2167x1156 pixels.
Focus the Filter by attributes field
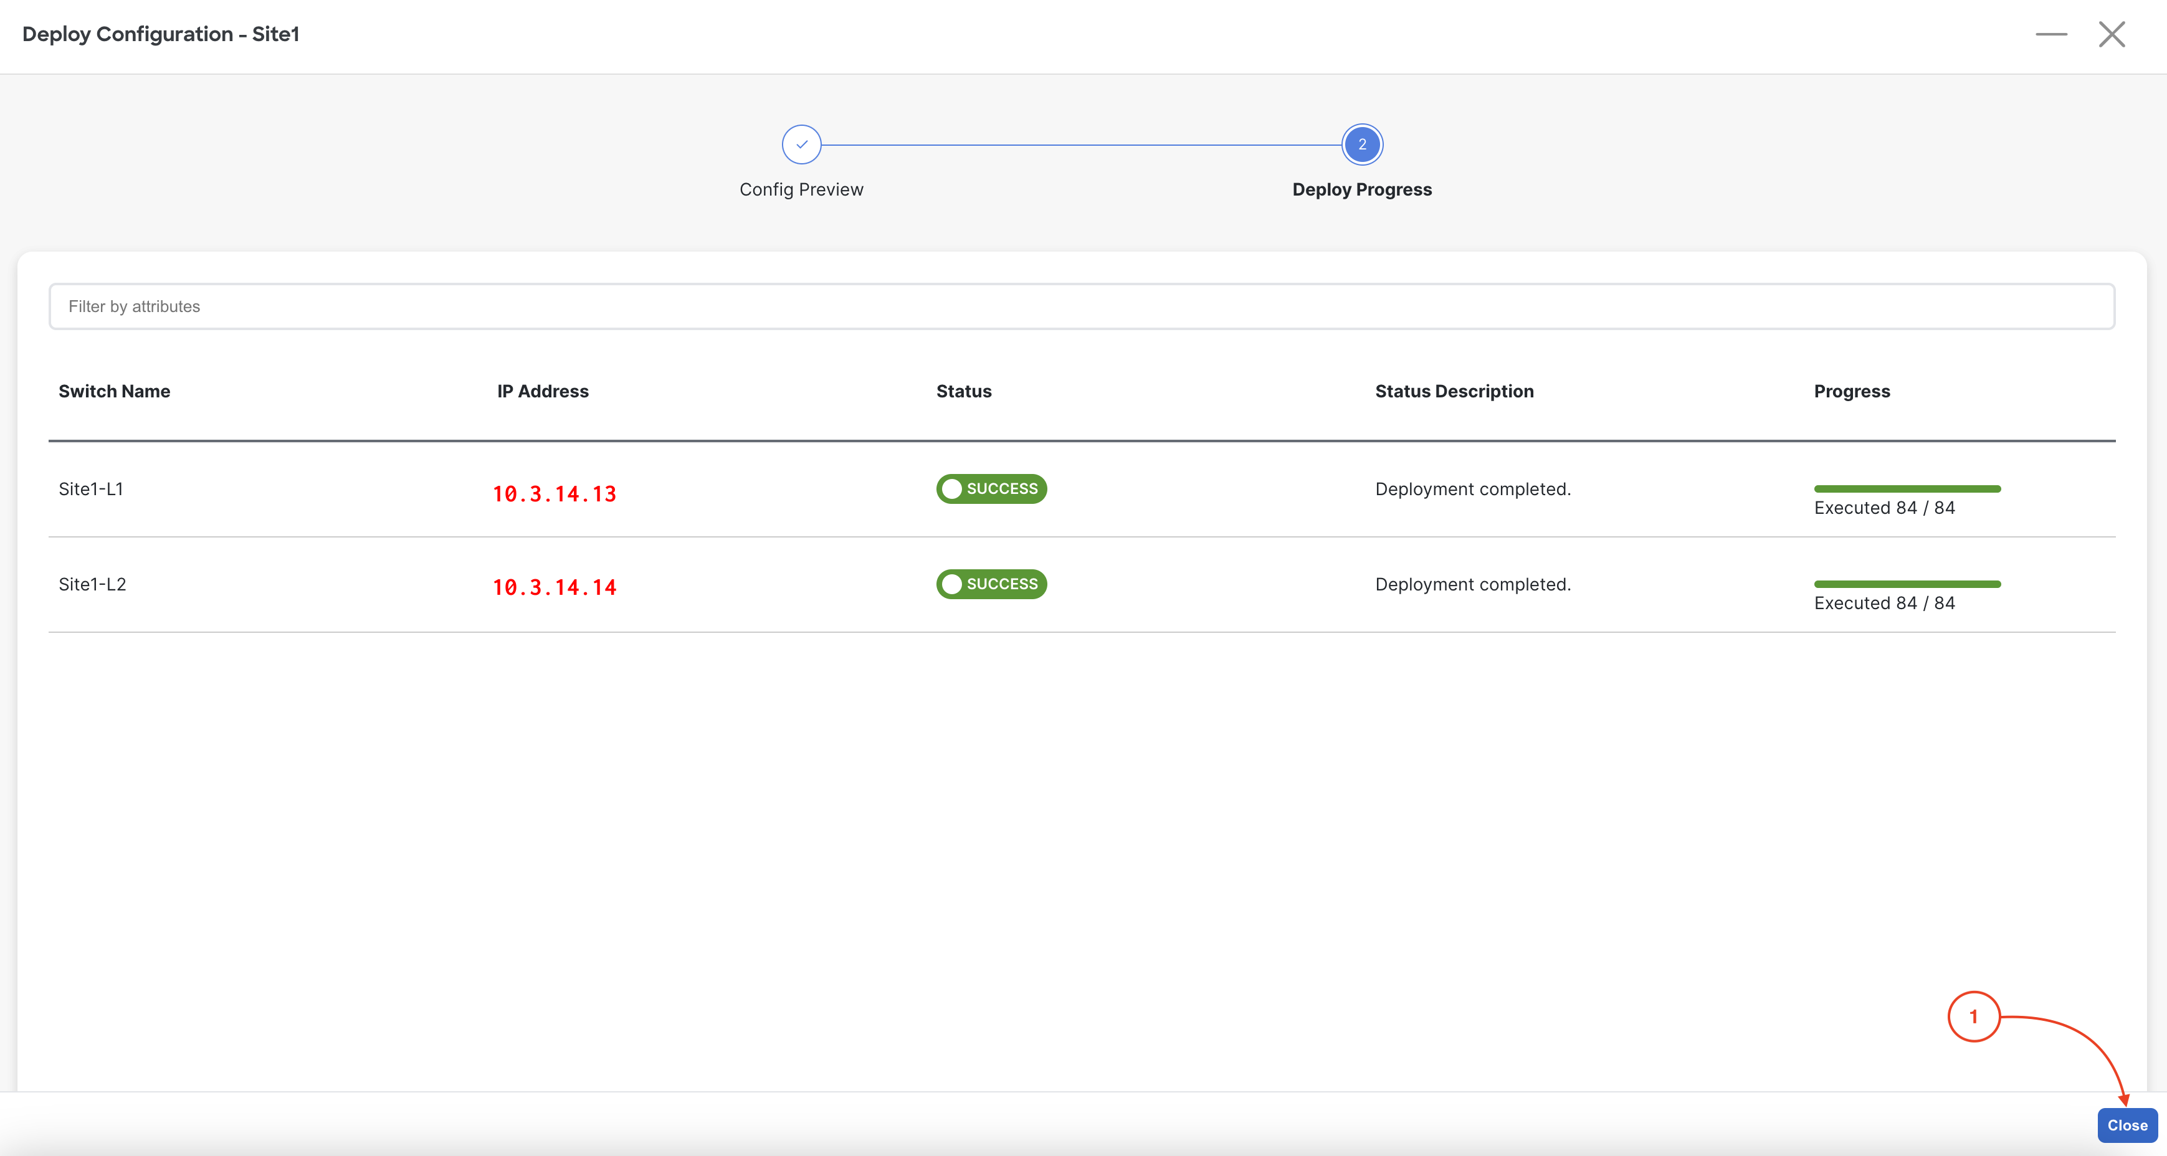(x=1082, y=306)
